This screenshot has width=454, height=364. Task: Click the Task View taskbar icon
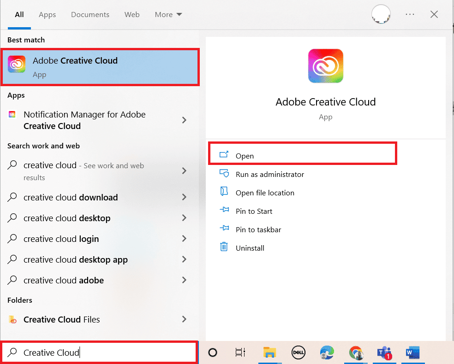[x=240, y=352]
